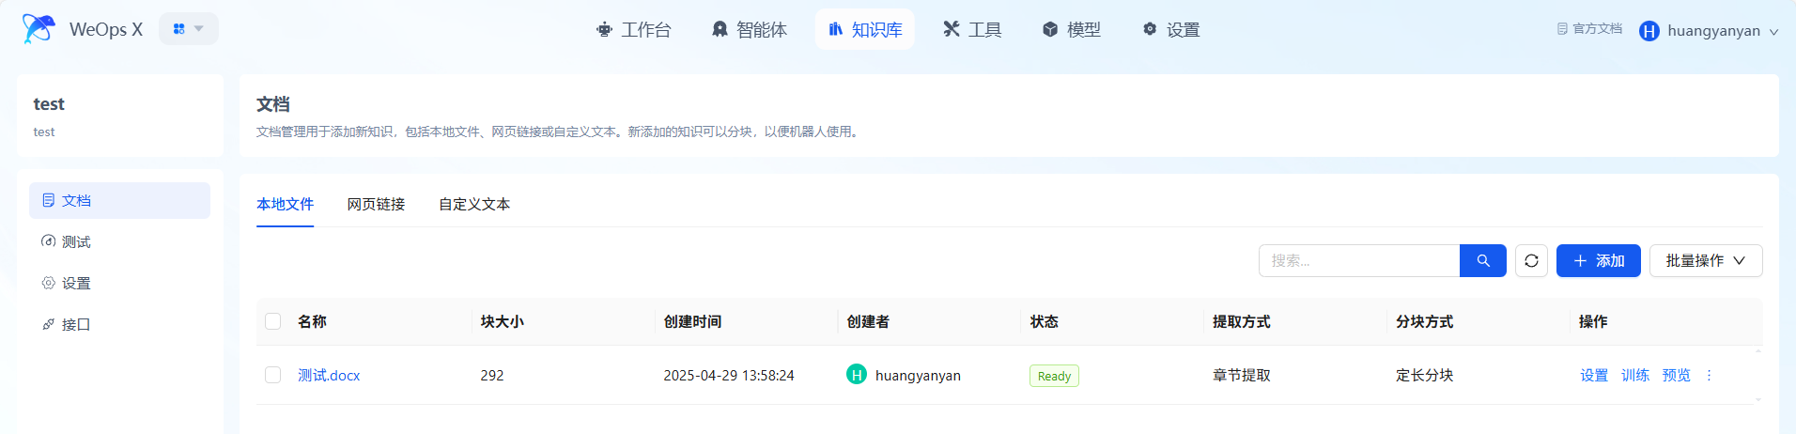The image size is (1796, 434).
Task: Focus the 搜索 input field
Action: (x=1359, y=261)
